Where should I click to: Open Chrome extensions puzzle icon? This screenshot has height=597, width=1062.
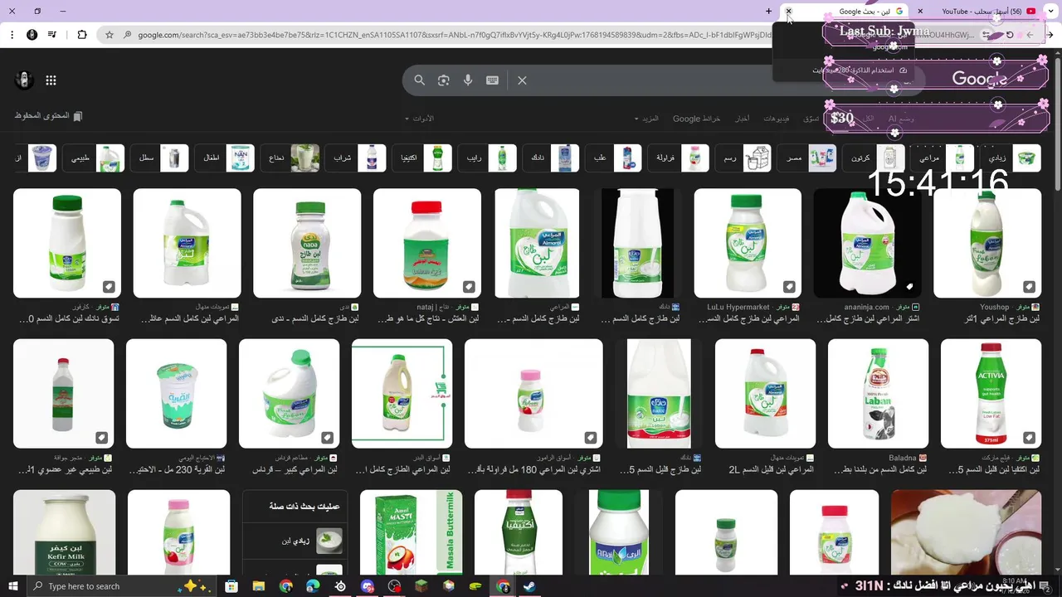click(81, 35)
